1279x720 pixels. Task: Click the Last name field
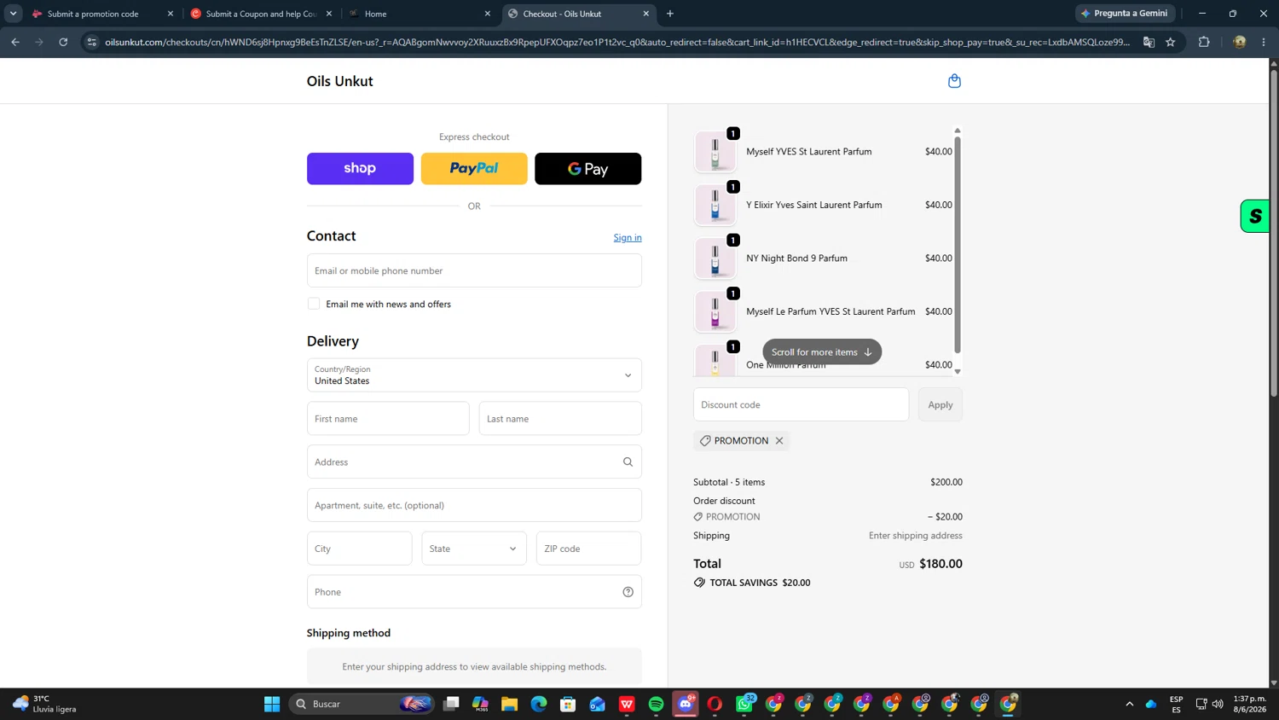tap(560, 419)
